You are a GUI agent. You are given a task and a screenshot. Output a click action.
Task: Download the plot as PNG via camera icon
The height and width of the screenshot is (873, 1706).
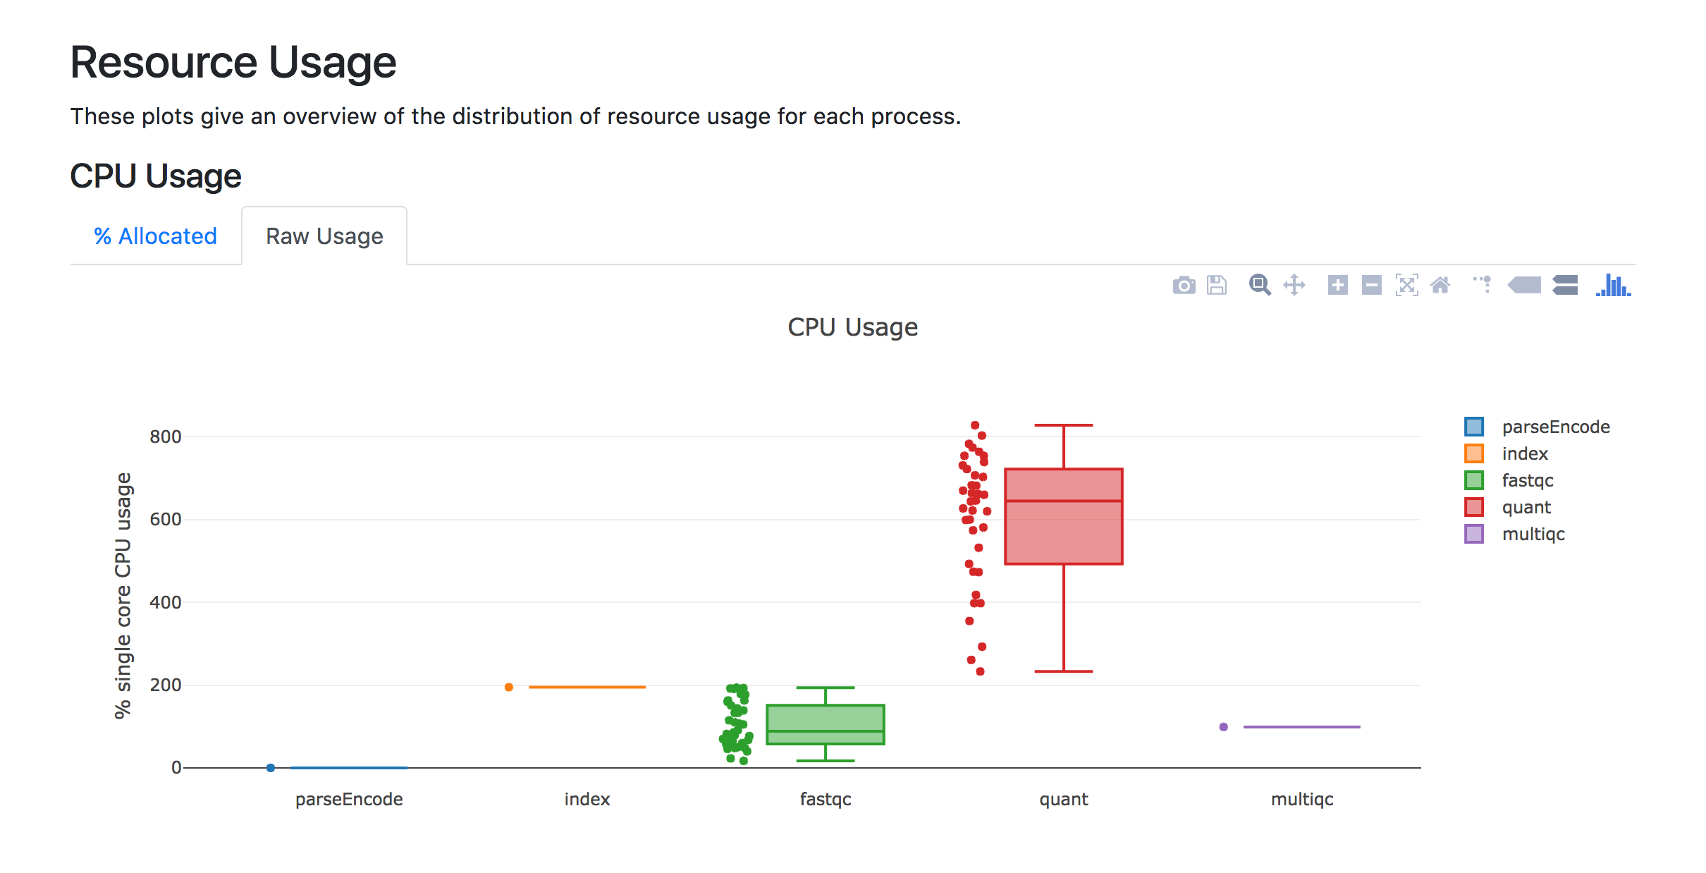click(x=1184, y=285)
